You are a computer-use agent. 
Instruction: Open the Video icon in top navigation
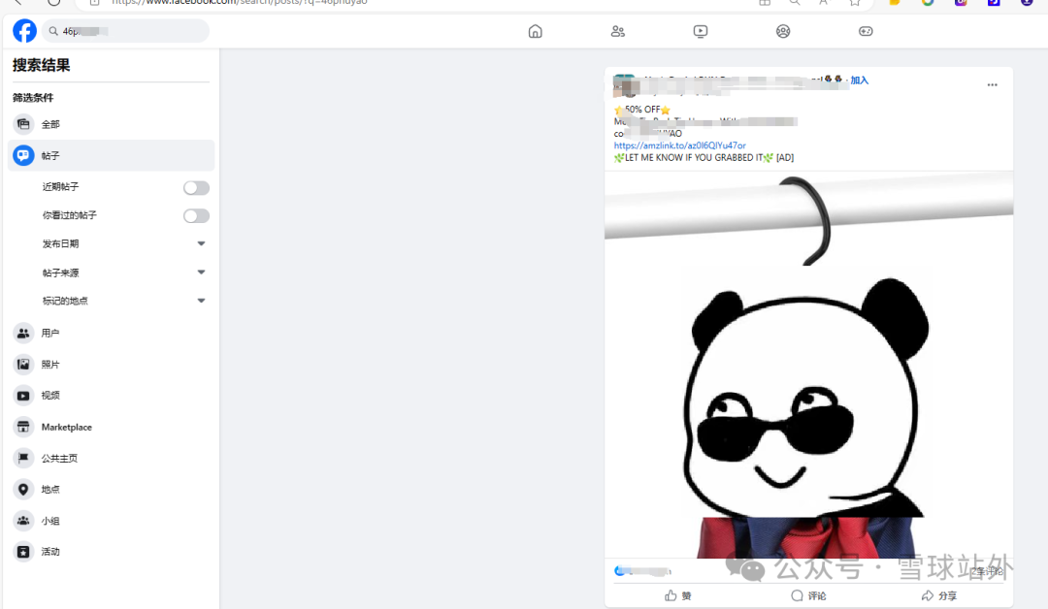700,31
